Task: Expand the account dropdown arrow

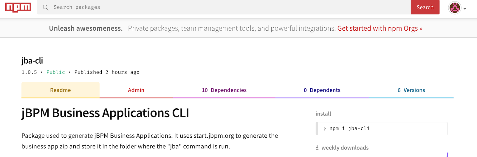Action: (x=465, y=9)
